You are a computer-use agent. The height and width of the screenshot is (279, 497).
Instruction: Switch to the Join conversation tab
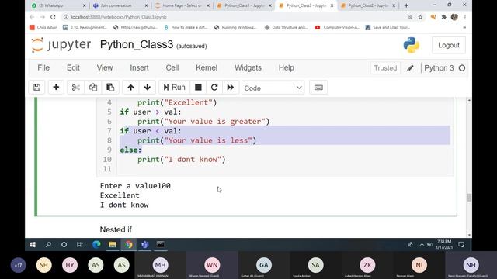click(120, 5)
